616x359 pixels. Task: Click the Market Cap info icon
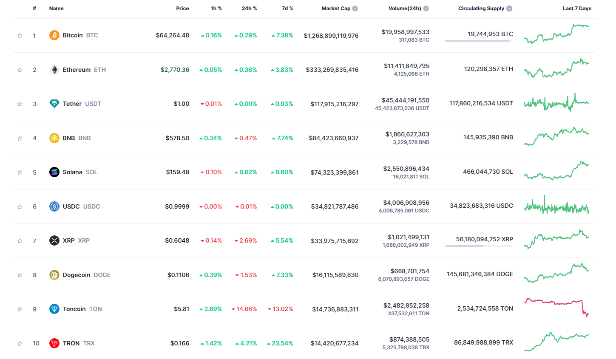[355, 8]
